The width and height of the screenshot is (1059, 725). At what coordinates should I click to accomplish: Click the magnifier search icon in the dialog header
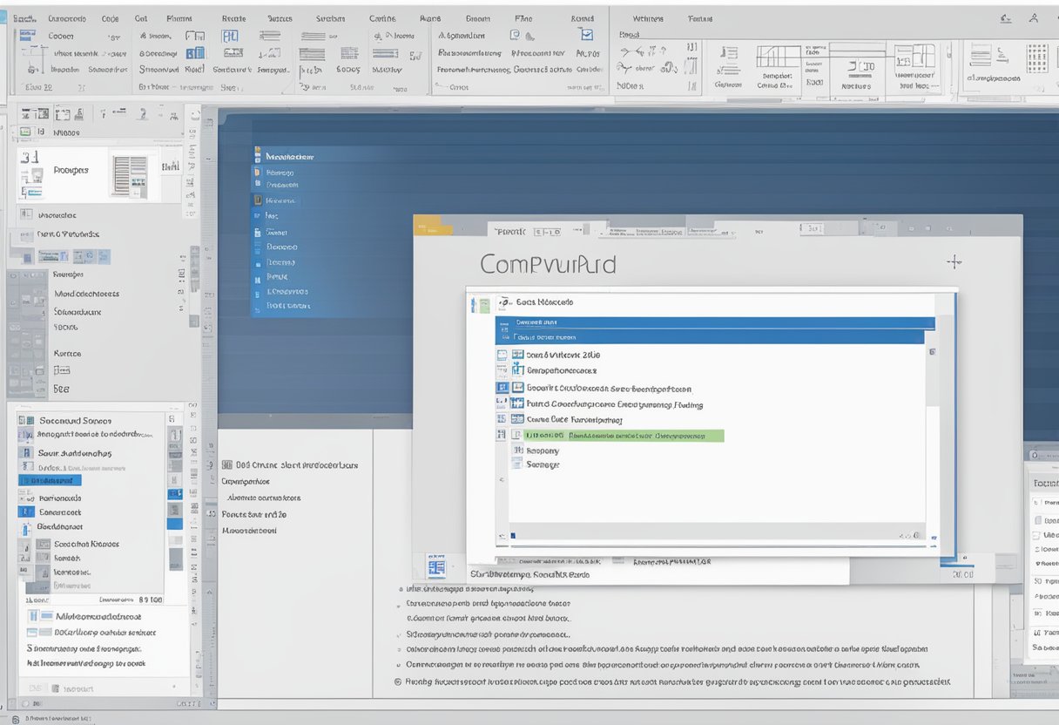(x=505, y=302)
